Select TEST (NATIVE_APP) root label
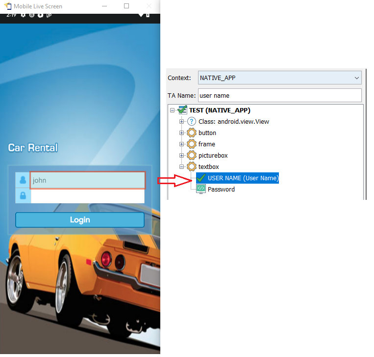This screenshot has height=357, width=374. (220, 110)
